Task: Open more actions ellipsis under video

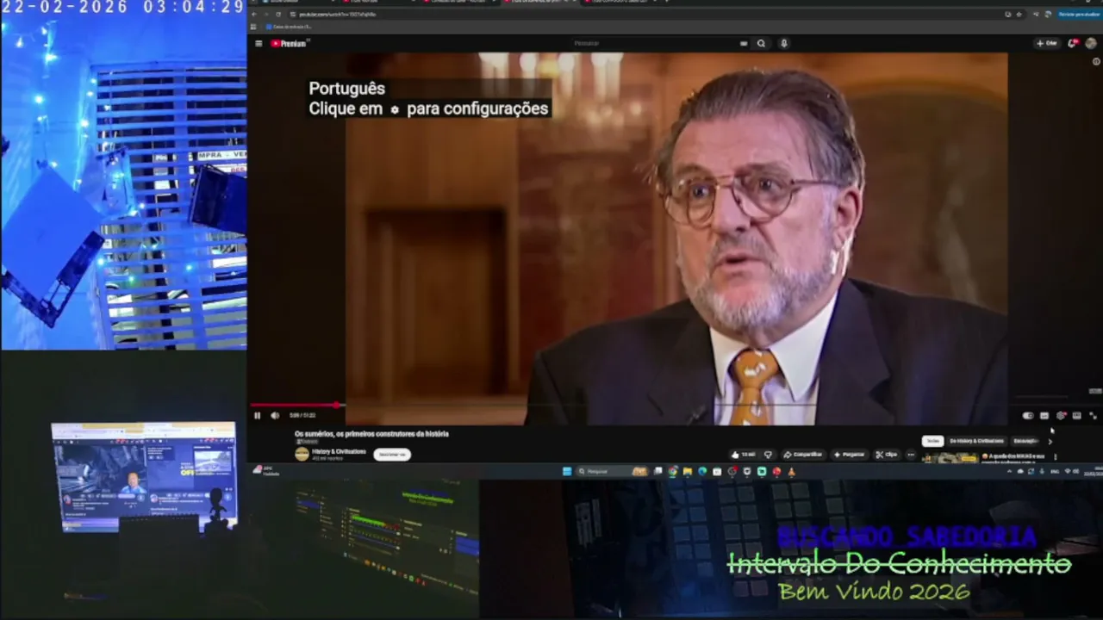Action: coord(910,455)
